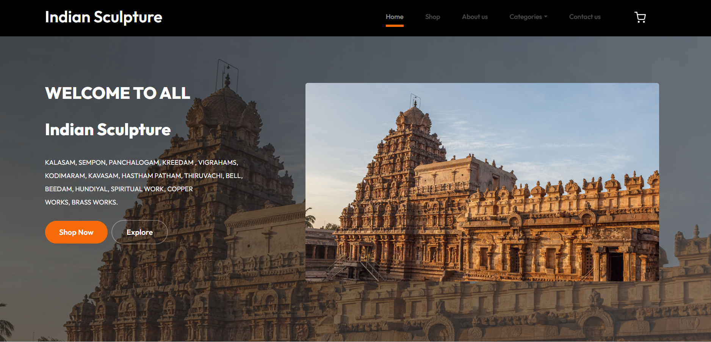Viewport: 711px width, 342px height.
Task: Open the Shop page from navbar
Action: pyautogui.click(x=432, y=17)
